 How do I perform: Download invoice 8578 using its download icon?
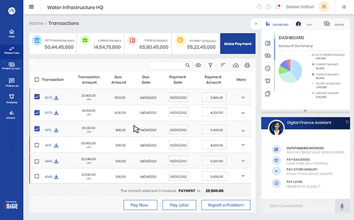click(x=56, y=97)
